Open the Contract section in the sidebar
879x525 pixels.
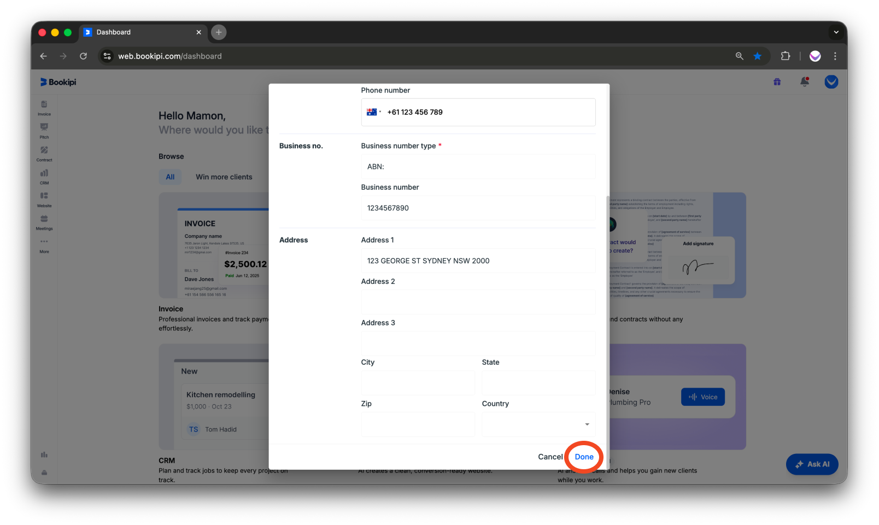coord(44,154)
